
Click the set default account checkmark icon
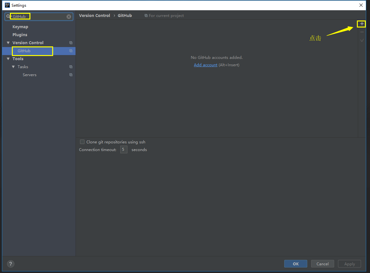362,40
